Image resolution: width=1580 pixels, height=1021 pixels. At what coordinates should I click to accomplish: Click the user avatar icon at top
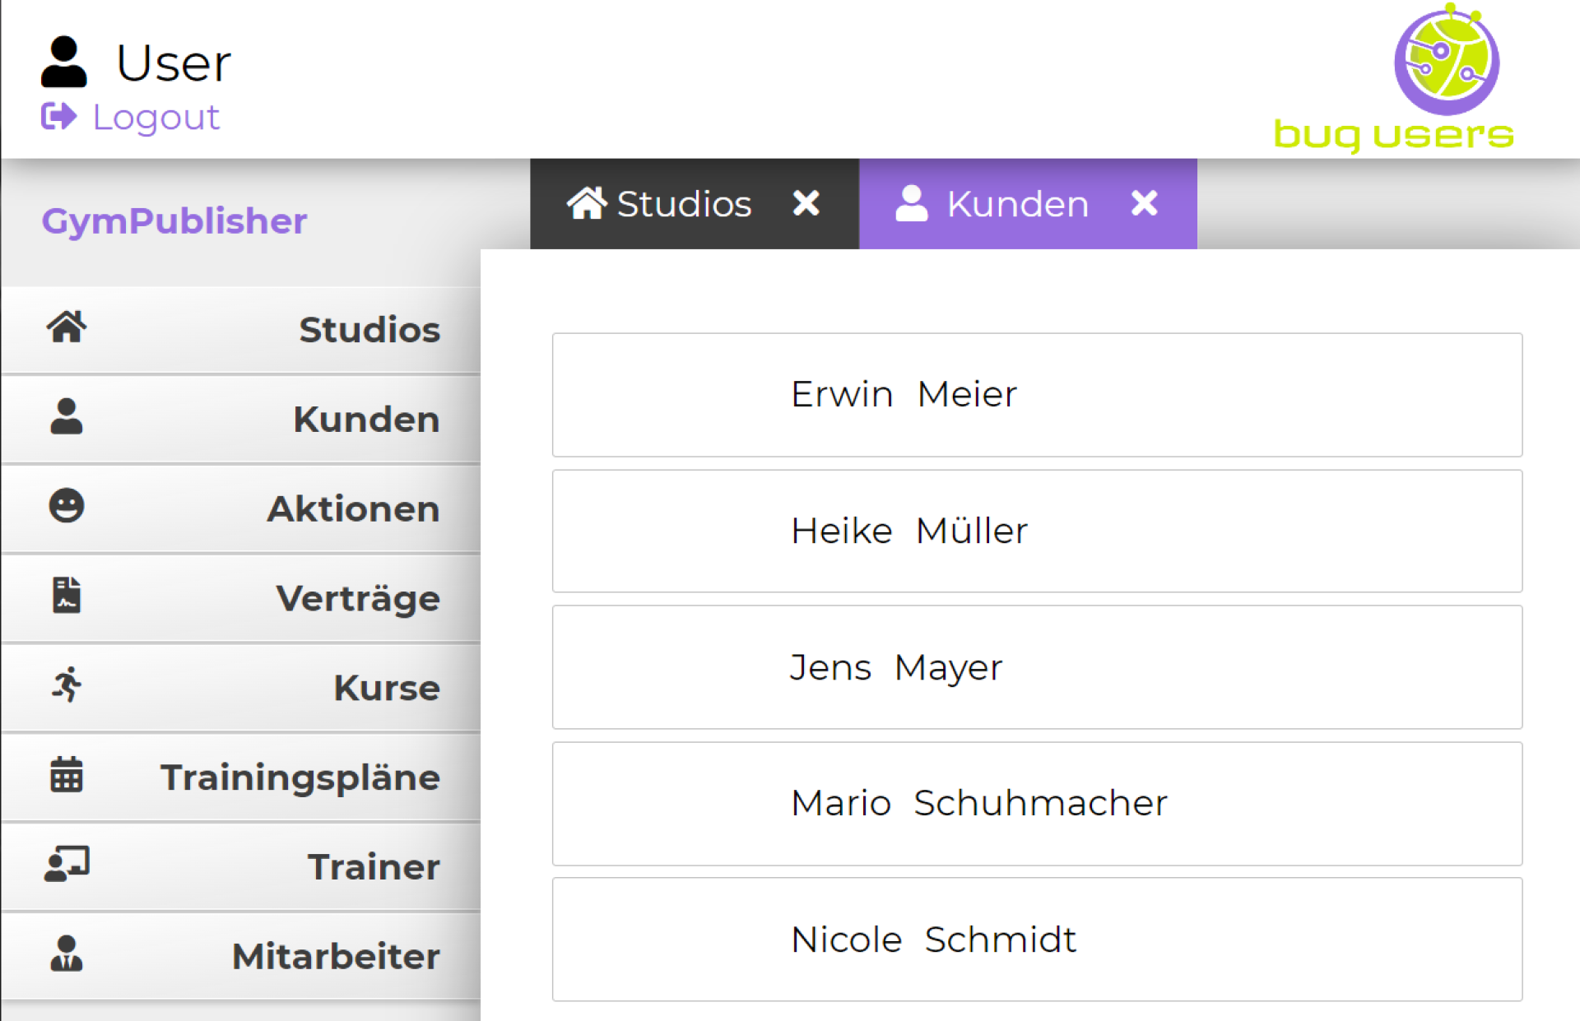click(x=63, y=62)
